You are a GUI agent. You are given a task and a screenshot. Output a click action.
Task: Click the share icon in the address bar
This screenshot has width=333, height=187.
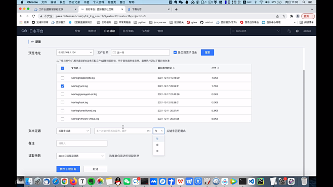277,16
